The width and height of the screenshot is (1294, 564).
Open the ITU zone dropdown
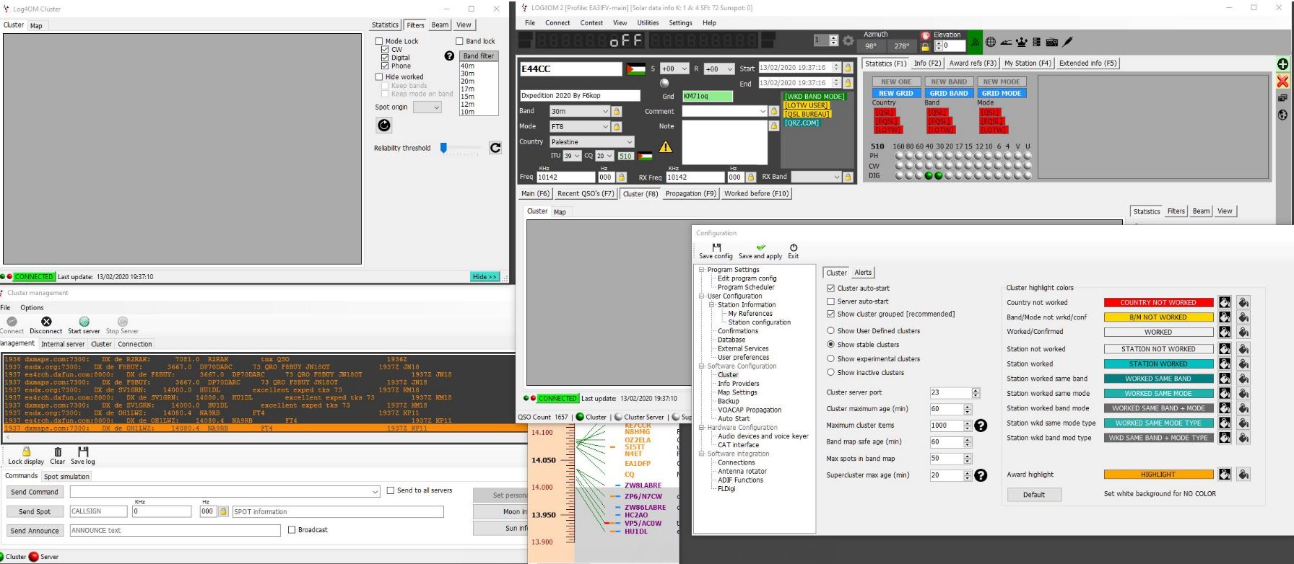(x=572, y=156)
